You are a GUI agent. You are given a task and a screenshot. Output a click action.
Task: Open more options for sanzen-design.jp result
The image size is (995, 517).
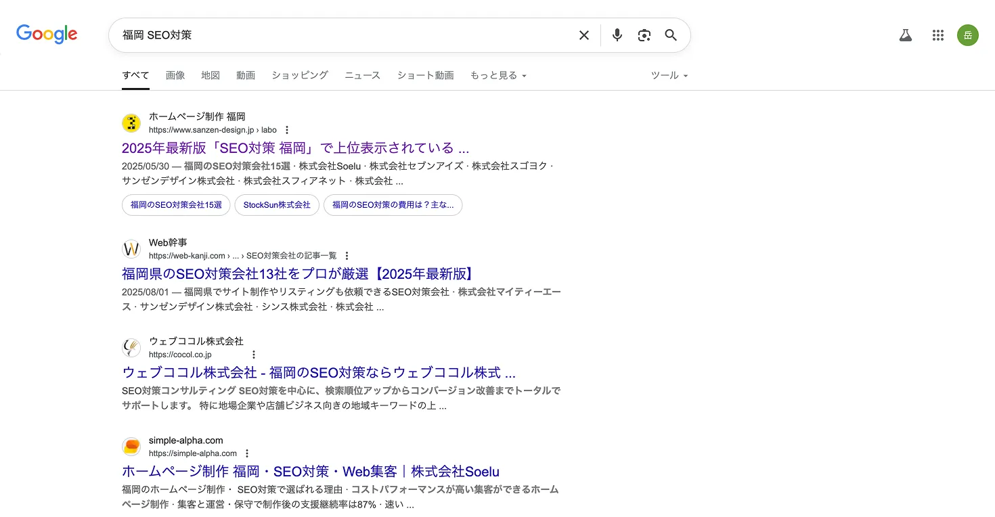coord(287,130)
